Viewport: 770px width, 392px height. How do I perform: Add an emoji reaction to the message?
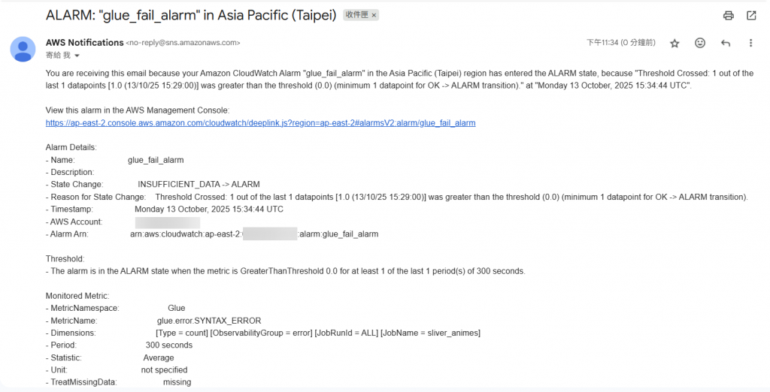700,43
